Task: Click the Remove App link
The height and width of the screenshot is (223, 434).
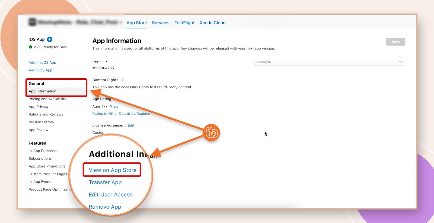Action: pyautogui.click(x=105, y=207)
